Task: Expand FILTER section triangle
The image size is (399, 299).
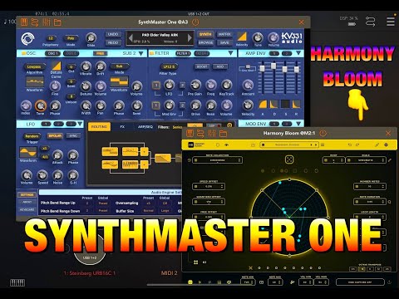Action: coord(230,53)
